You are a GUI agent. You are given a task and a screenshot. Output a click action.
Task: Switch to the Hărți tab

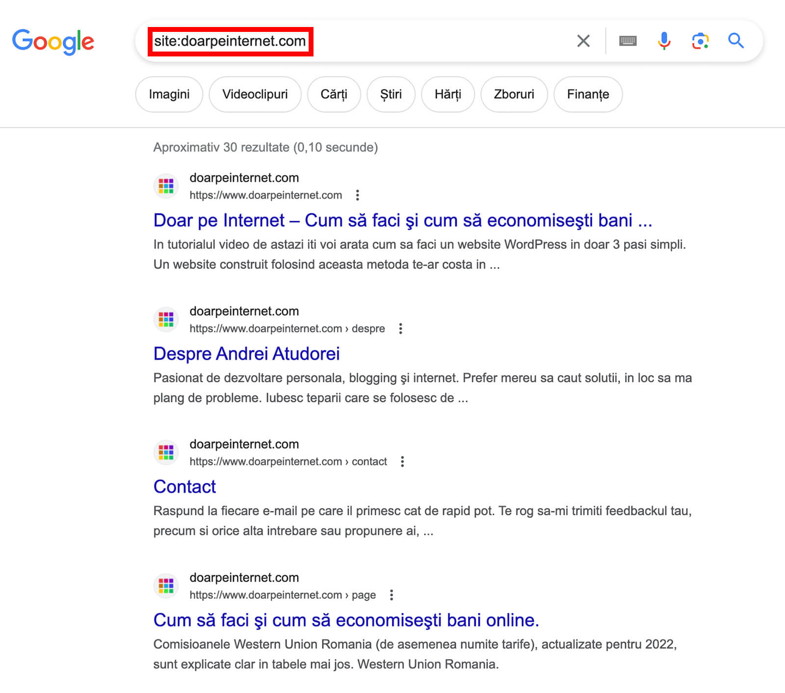[x=448, y=94]
